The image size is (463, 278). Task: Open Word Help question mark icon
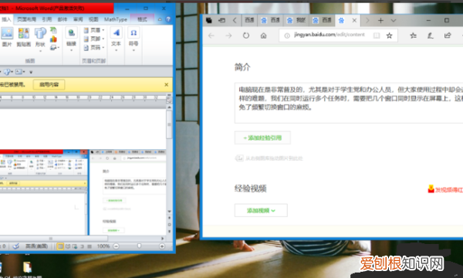pyautogui.click(x=168, y=19)
